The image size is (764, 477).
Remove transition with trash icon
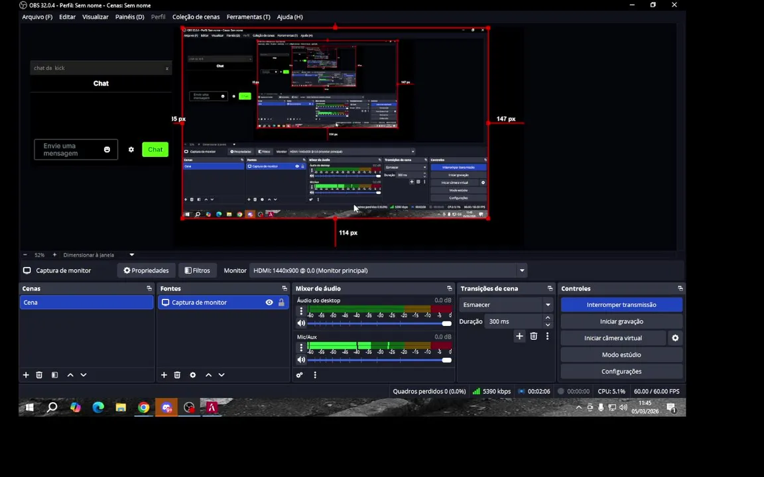[533, 336]
